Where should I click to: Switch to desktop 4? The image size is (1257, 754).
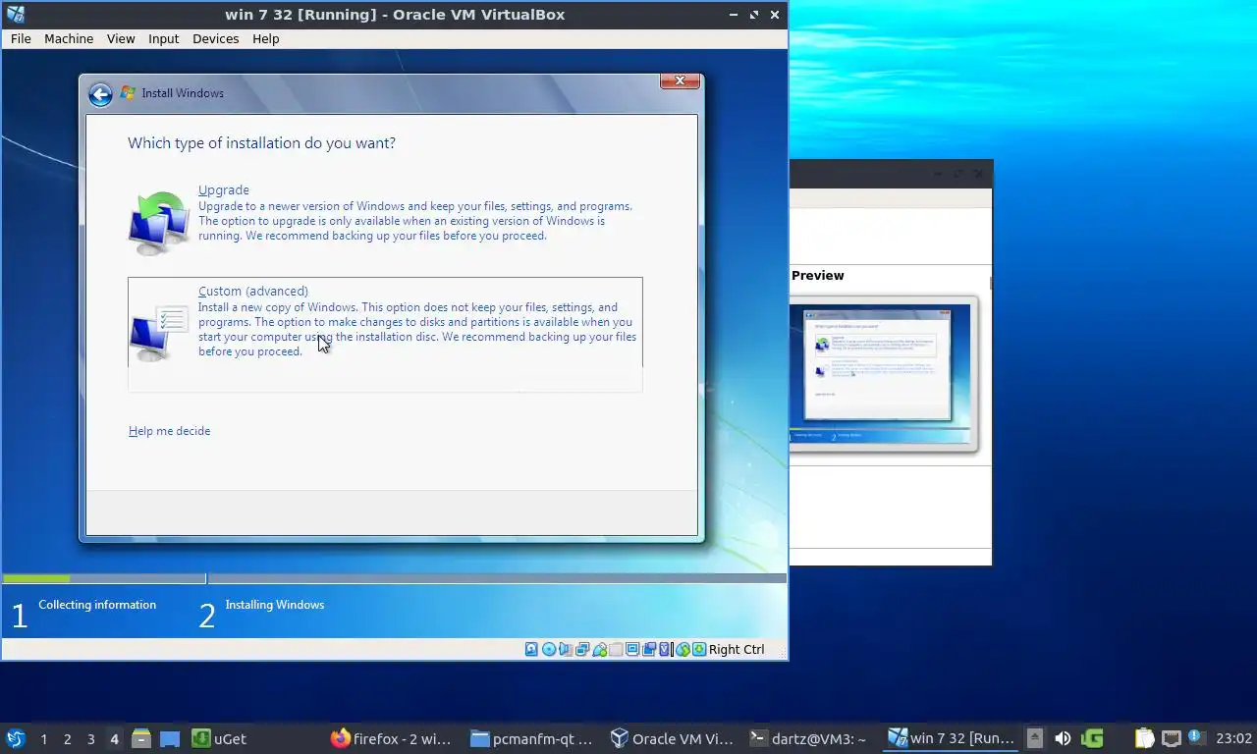114,738
